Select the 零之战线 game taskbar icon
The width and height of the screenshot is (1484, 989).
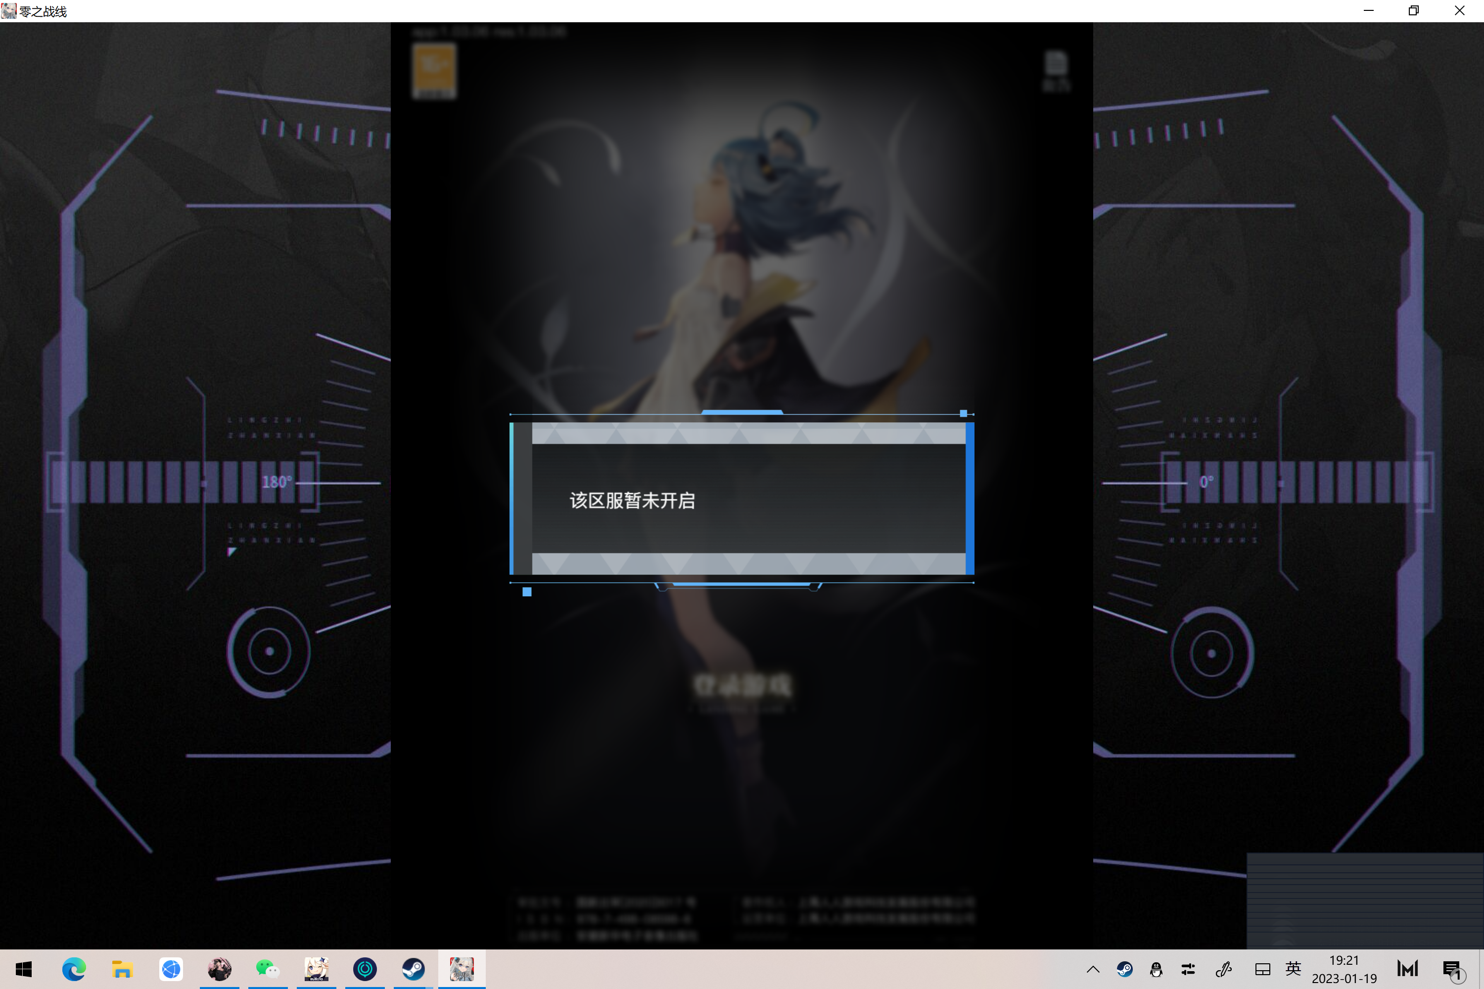[462, 969]
